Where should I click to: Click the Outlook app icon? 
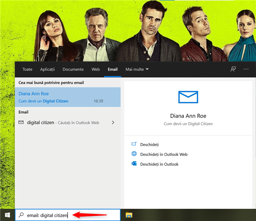click(x=134, y=163)
